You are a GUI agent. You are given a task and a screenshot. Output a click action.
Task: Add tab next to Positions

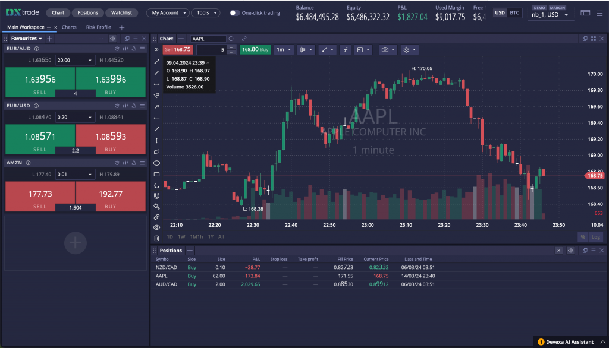point(190,251)
